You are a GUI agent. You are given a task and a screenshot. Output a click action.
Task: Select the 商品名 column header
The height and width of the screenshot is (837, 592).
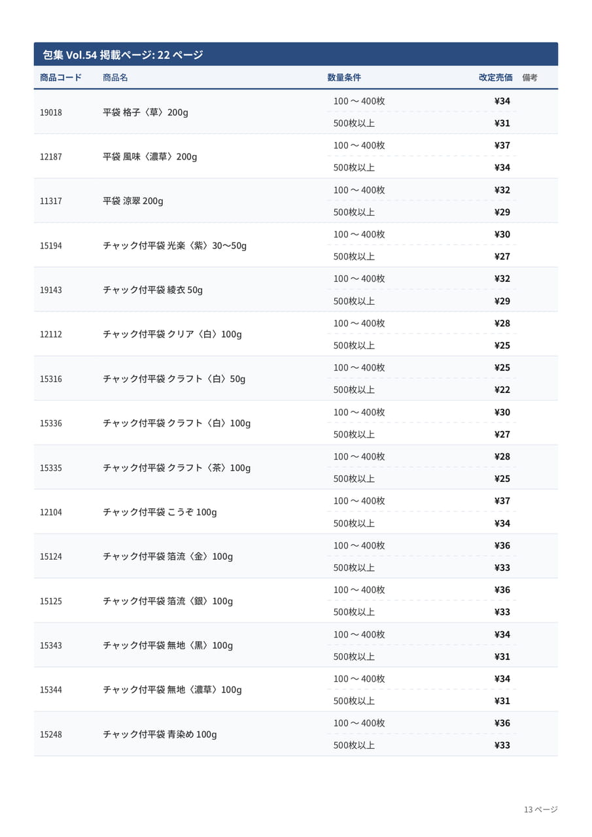[x=115, y=78]
